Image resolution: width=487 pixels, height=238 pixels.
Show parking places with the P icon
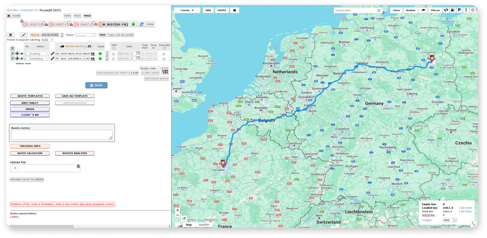click(459, 10)
